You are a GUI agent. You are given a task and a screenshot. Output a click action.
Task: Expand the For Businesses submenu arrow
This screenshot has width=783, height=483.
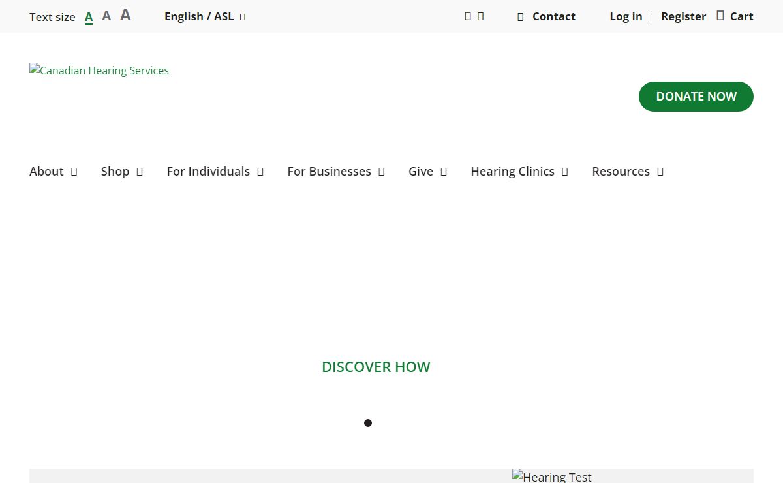point(381,172)
